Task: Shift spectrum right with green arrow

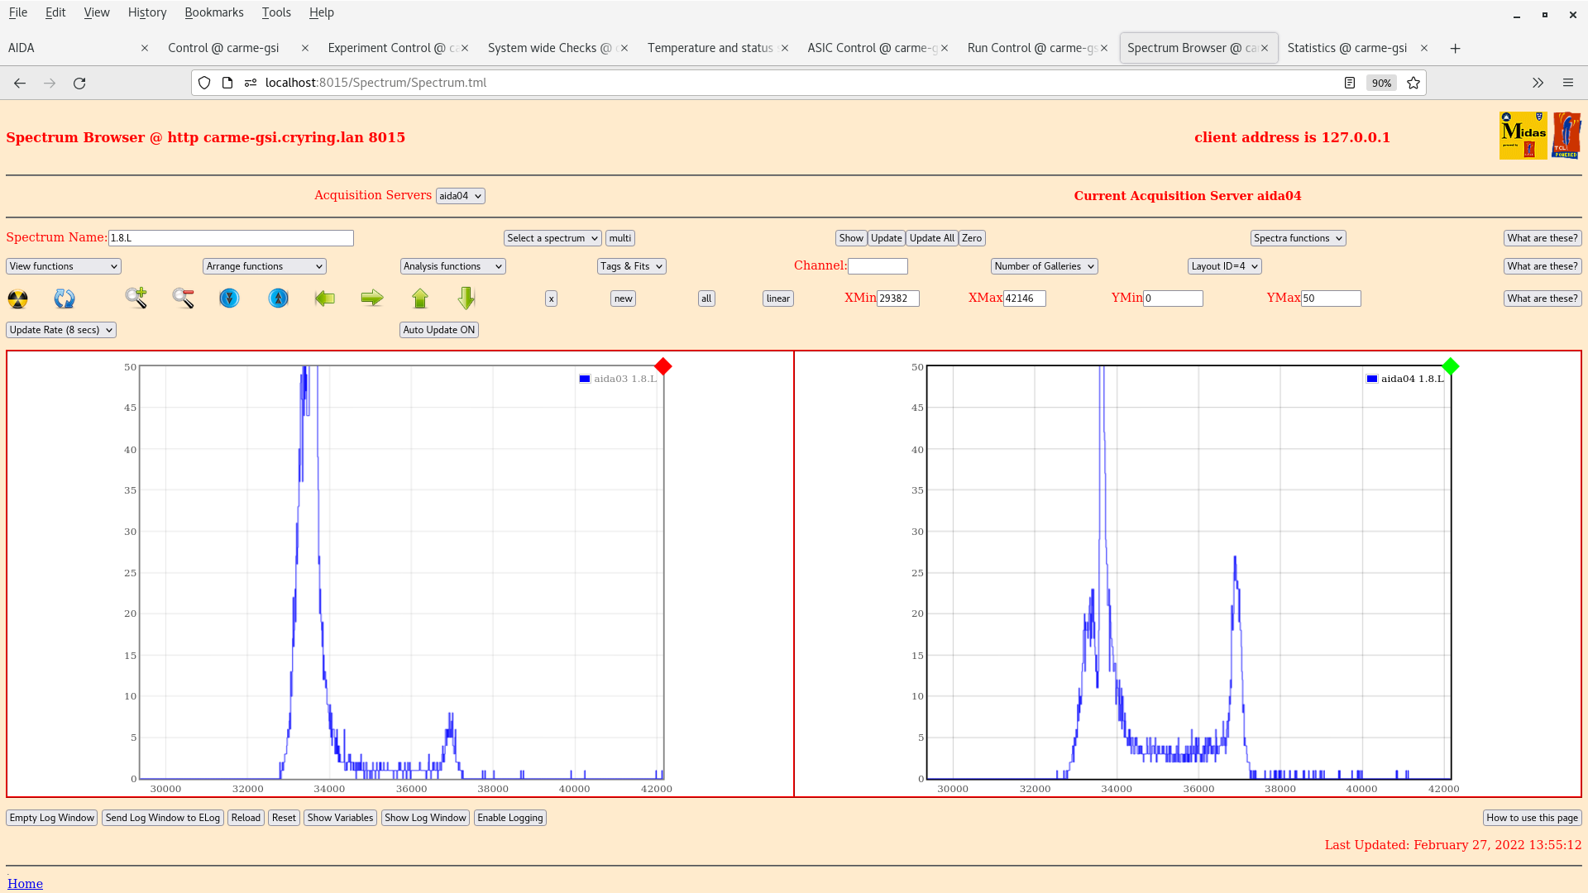Action: (372, 298)
